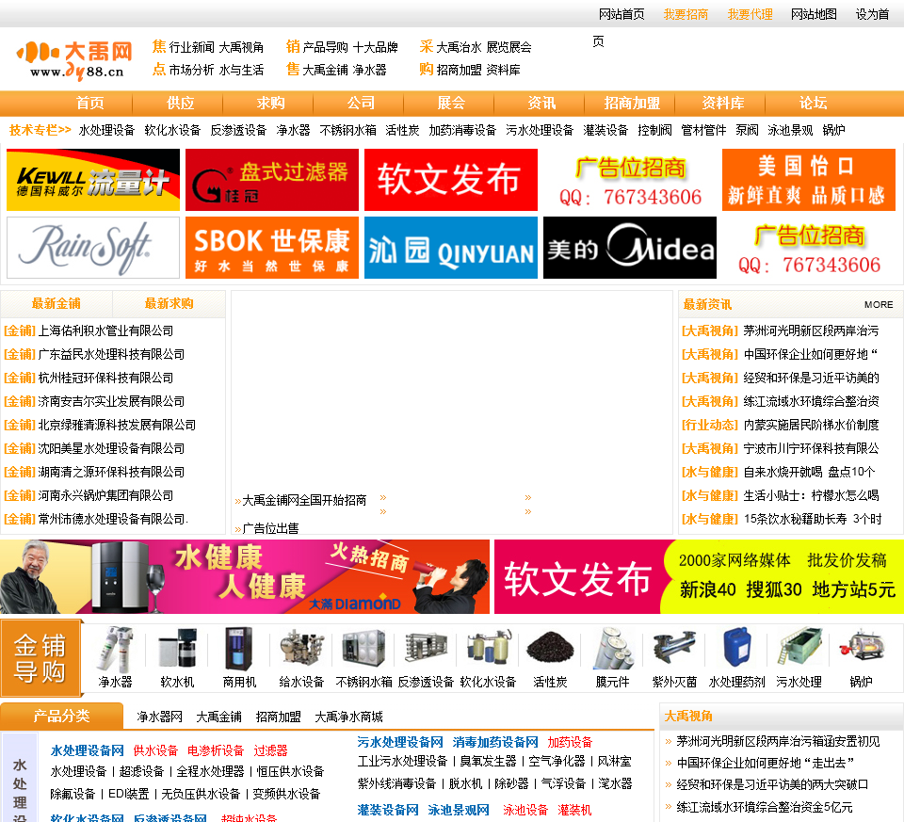Click the 活性炭 technical column link
904x822 pixels.
coord(402,130)
